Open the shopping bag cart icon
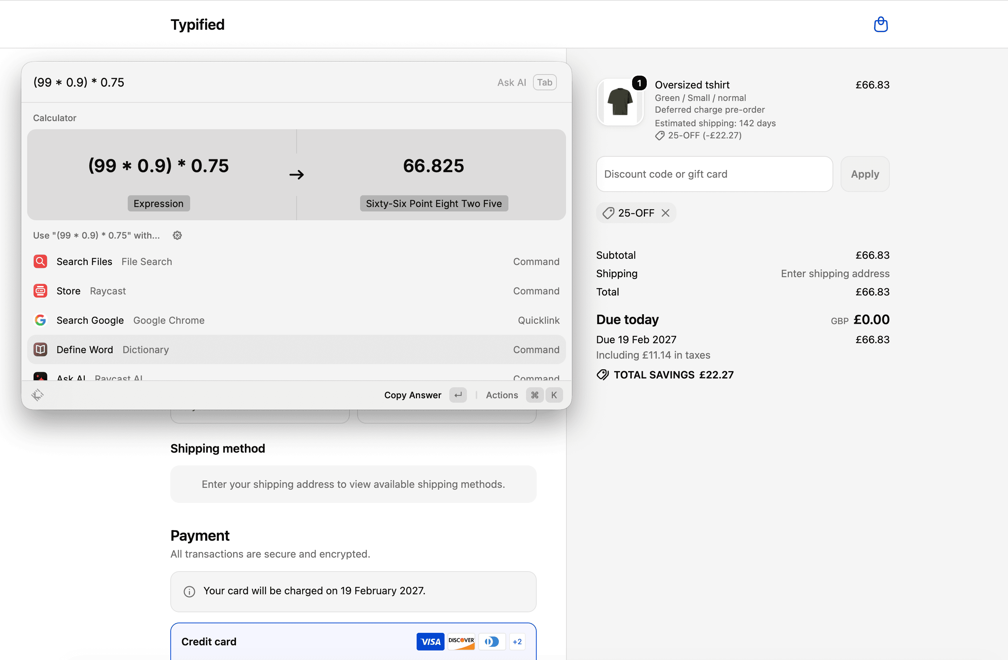 [881, 25]
